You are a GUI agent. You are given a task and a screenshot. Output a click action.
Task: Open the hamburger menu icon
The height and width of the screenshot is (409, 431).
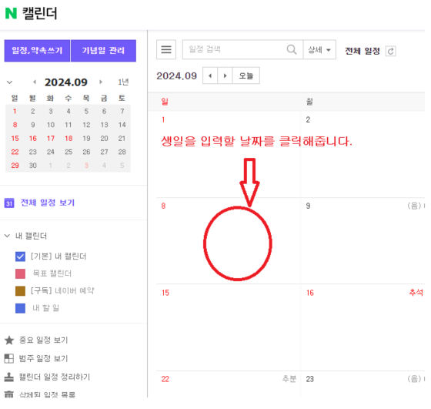[166, 49]
